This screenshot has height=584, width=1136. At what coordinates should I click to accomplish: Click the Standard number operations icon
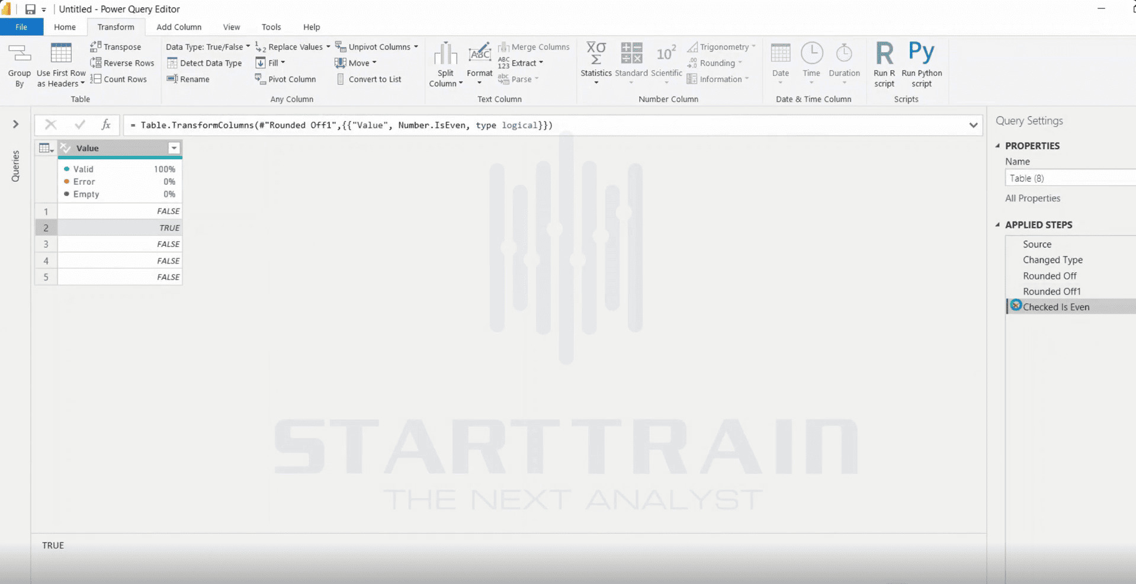coord(631,53)
